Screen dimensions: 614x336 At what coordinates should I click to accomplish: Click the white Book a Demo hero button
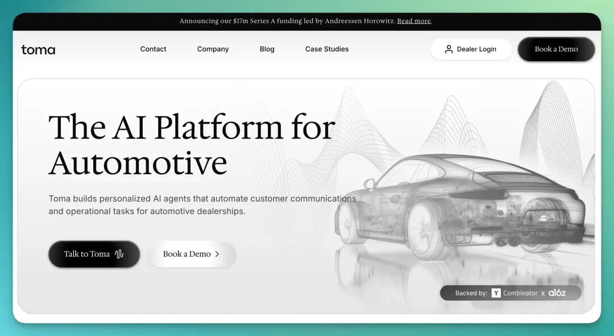pyautogui.click(x=191, y=254)
